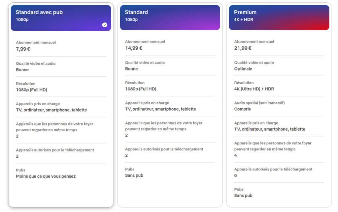Click the 21,99 € monthly price

pos(243,48)
